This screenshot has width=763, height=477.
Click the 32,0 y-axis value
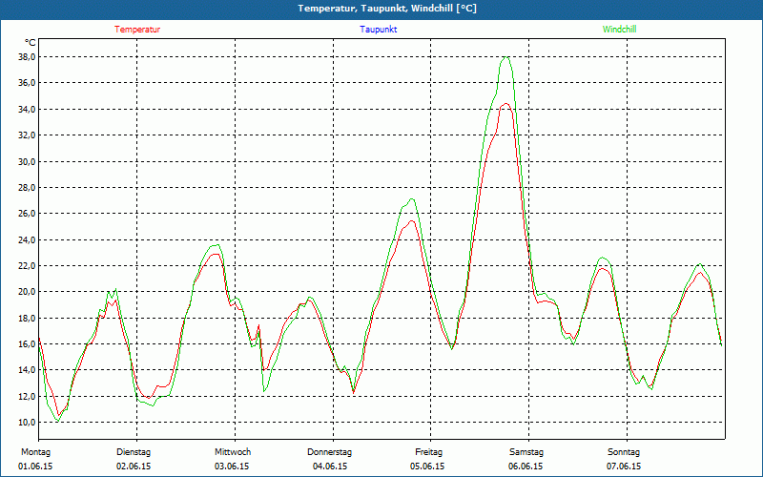[x=28, y=135]
